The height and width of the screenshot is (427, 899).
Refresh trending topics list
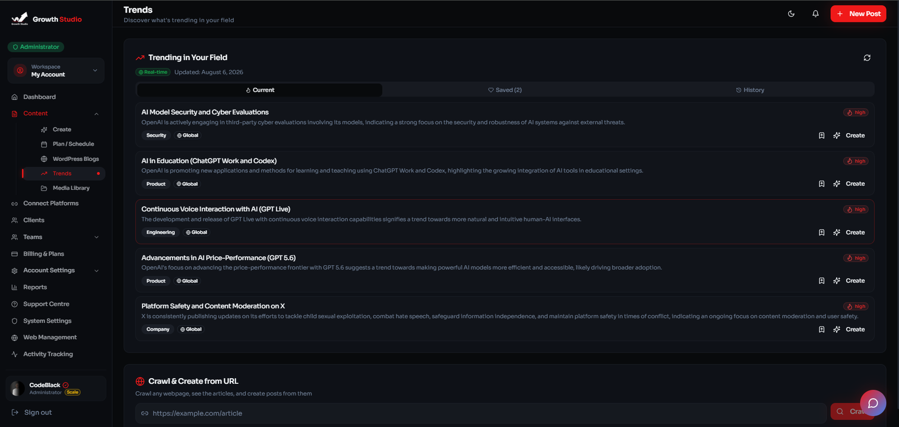[867, 58]
